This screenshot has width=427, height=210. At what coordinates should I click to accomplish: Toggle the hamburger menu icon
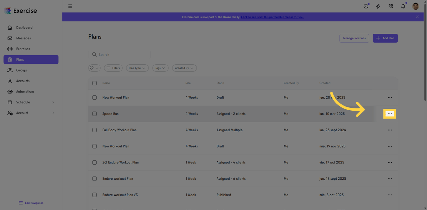pyautogui.click(x=70, y=6)
